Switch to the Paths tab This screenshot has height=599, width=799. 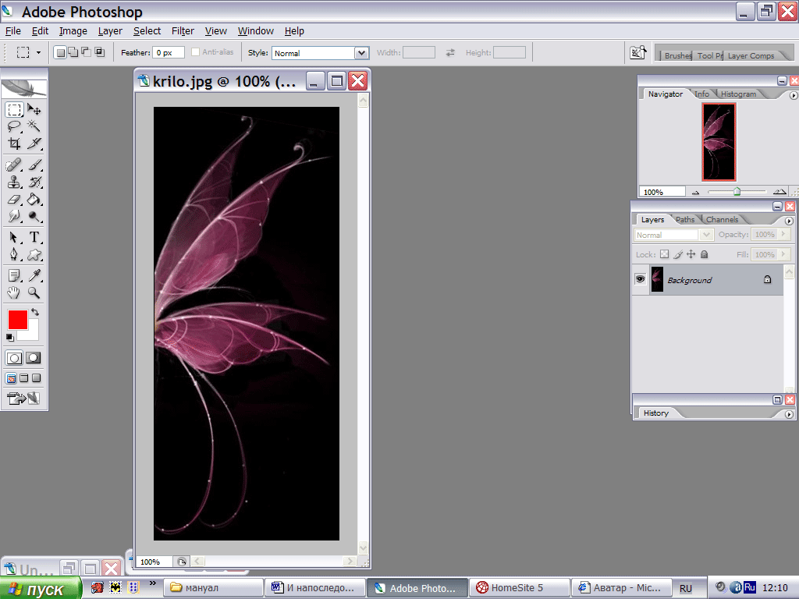pyautogui.click(x=685, y=219)
